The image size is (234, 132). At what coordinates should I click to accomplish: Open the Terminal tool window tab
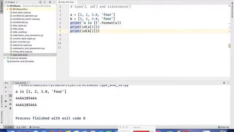click(34, 127)
